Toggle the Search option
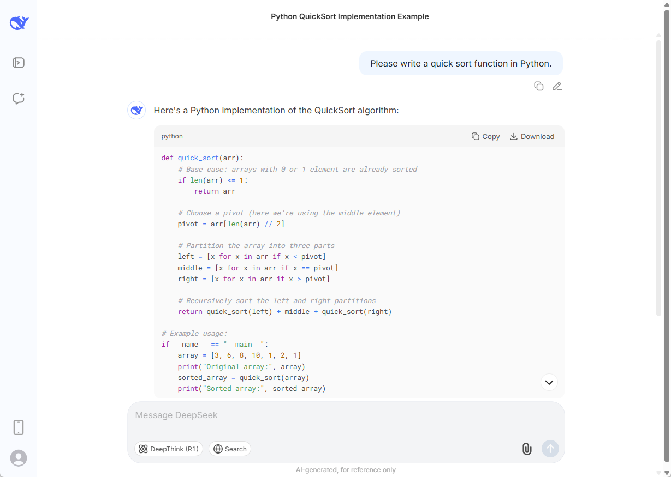 pyautogui.click(x=230, y=449)
